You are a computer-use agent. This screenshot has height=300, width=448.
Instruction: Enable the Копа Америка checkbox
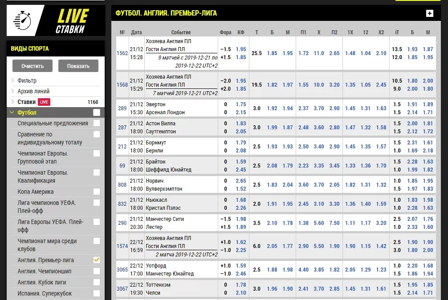click(97, 192)
